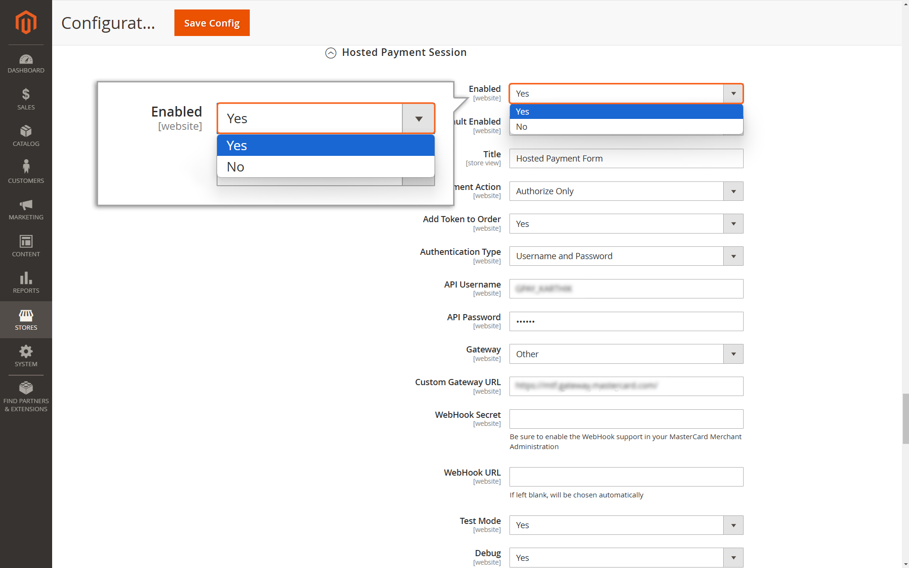Open the Stores sidebar menu
Viewport: 909px width, 568px height.
(x=26, y=320)
